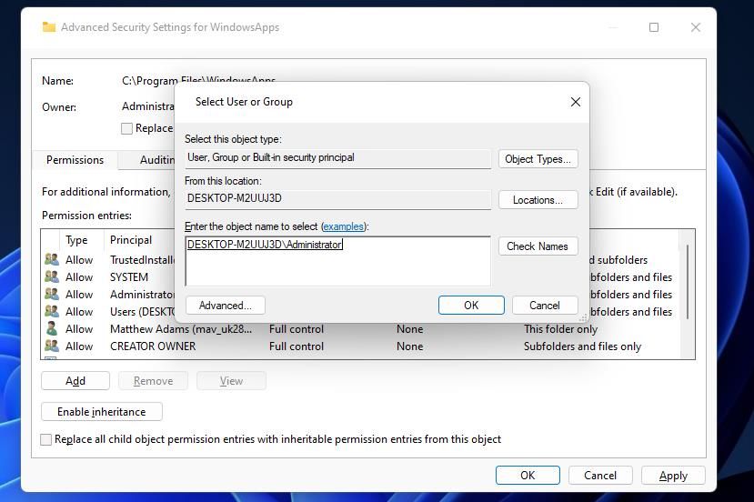Click the Users entry's group icon
This screenshot has width=754, height=502.
click(x=52, y=311)
